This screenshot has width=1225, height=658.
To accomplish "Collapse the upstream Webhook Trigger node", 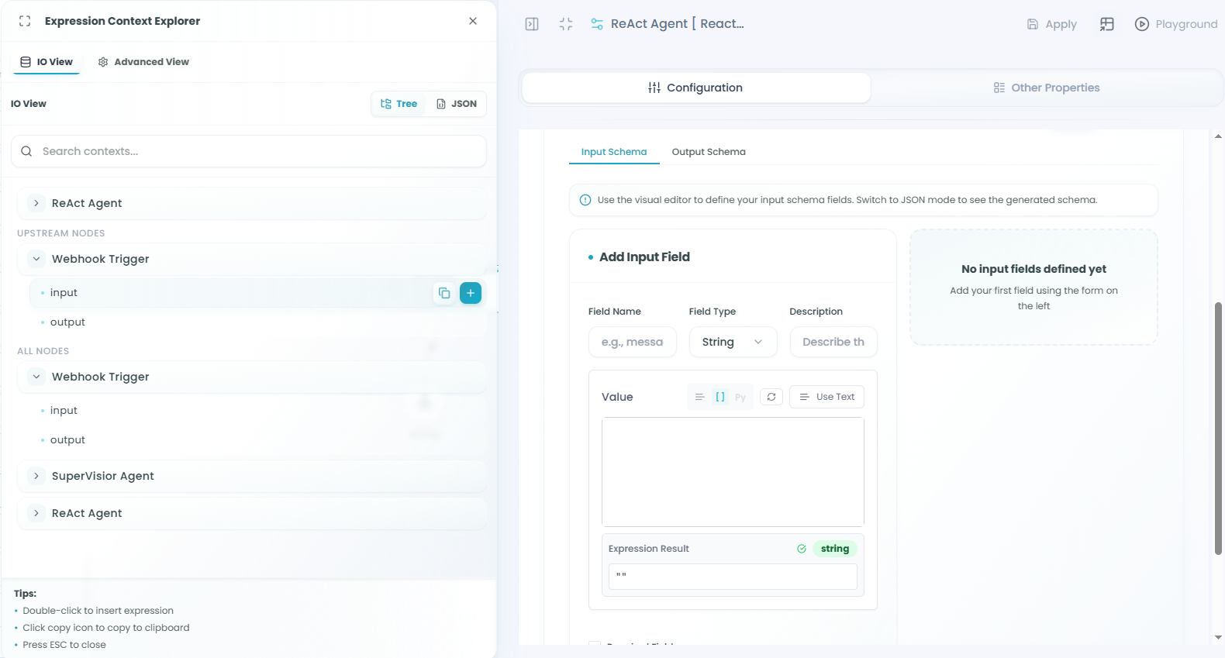I will click(x=36, y=259).
